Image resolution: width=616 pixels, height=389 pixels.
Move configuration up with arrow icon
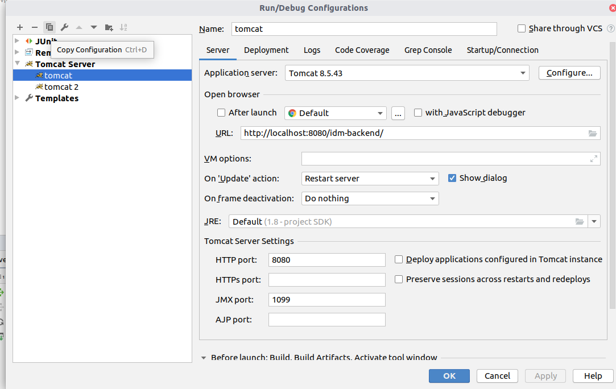pyautogui.click(x=79, y=27)
